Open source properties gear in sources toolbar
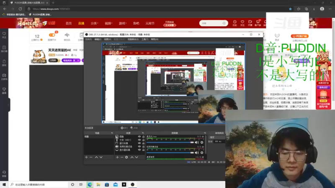335x188 pixels. click(x=126, y=158)
